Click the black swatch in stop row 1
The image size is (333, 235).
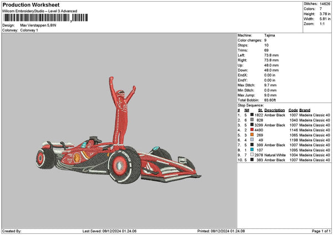(252, 115)
